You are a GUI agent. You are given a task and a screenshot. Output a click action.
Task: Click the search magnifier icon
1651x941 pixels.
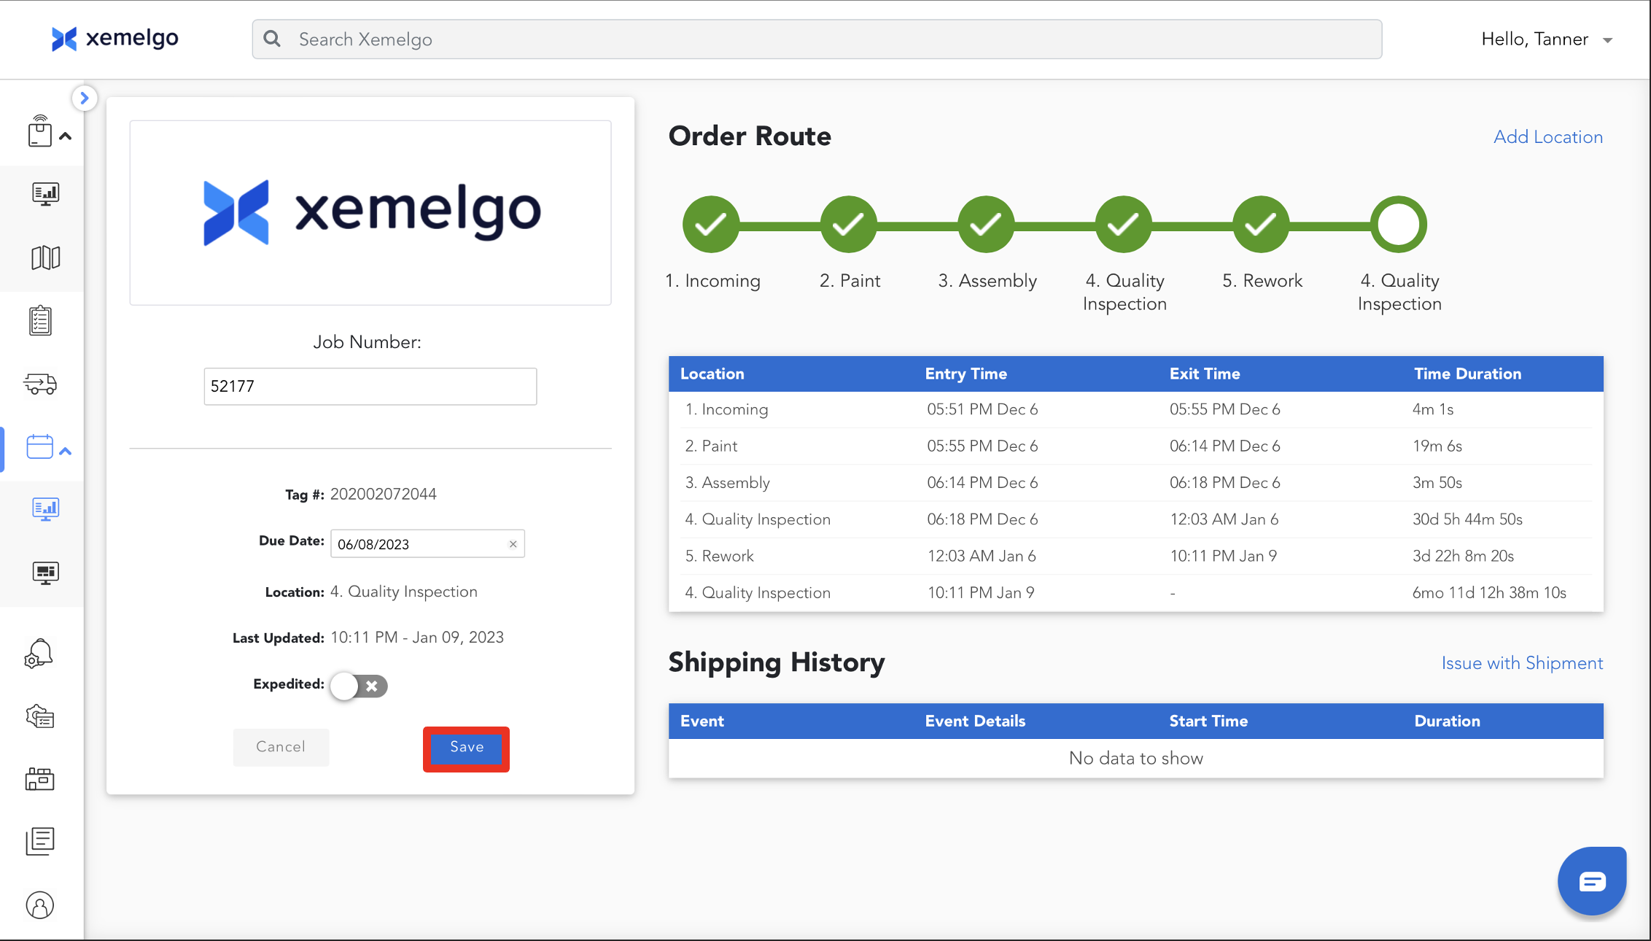click(273, 39)
